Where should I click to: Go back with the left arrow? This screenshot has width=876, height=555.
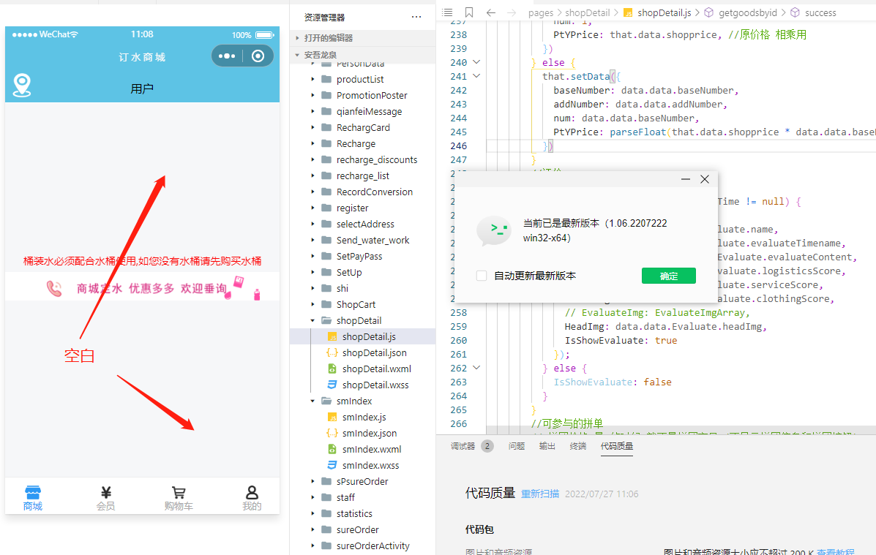[x=490, y=12]
